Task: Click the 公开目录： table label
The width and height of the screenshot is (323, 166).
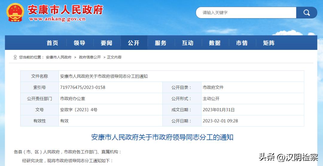Action: click(x=182, y=87)
